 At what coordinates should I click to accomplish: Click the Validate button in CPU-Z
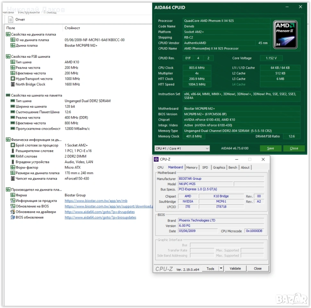[235, 269]
